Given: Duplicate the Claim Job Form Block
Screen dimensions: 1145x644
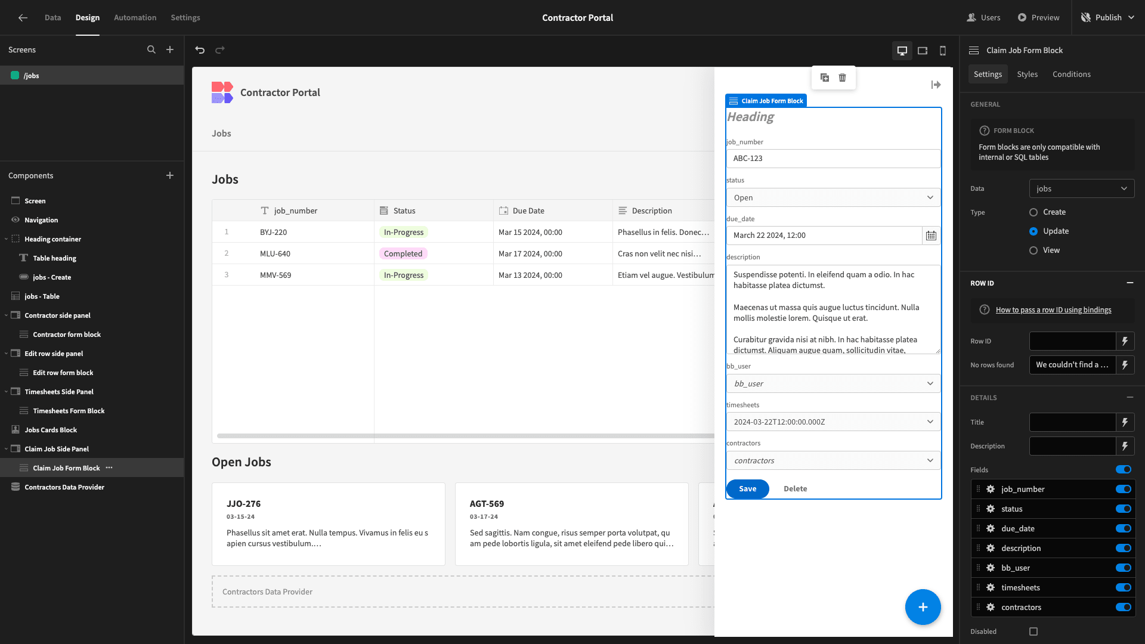Looking at the screenshot, I should (825, 78).
